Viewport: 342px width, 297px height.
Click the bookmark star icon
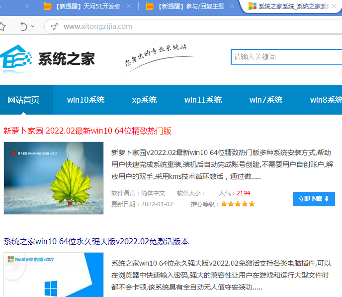[2, 26]
